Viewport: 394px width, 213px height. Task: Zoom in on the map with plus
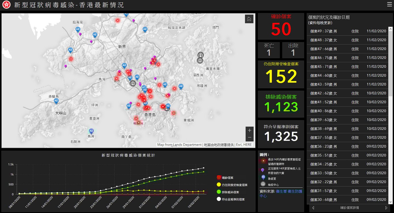pos(250,130)
